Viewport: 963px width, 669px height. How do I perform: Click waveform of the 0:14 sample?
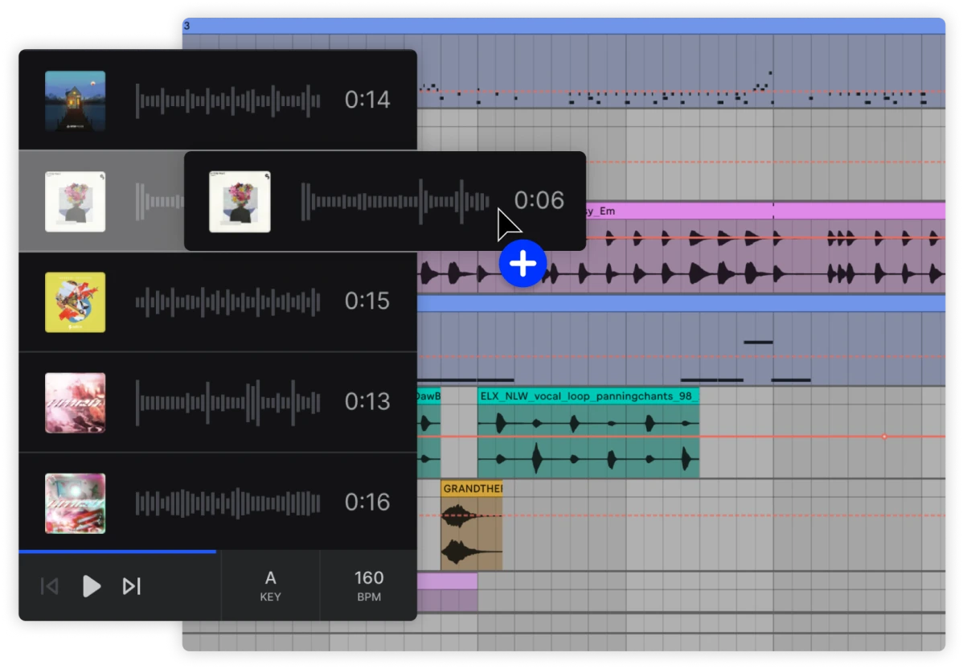pyautogui.click(x=227, y=101)
